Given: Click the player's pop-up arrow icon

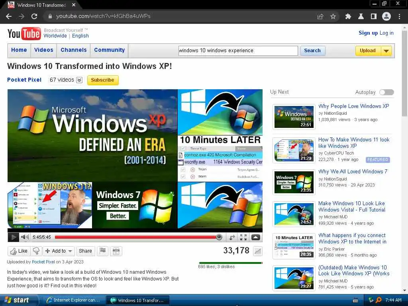Looking at the screenshot, I should tap(255, 237).
